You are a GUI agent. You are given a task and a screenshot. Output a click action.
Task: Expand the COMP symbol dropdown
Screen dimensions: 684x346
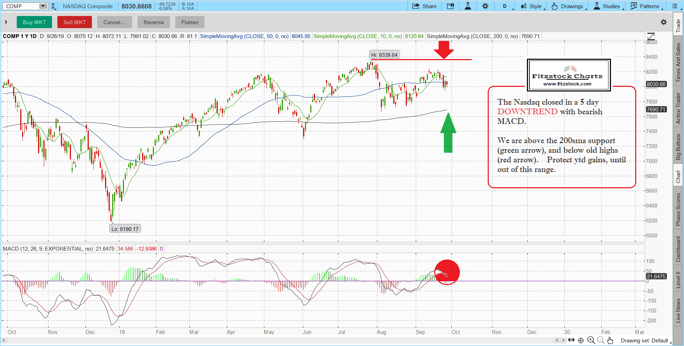[43, 6]
